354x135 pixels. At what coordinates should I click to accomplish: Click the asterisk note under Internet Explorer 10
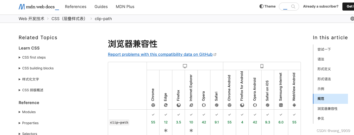(191, 130)
